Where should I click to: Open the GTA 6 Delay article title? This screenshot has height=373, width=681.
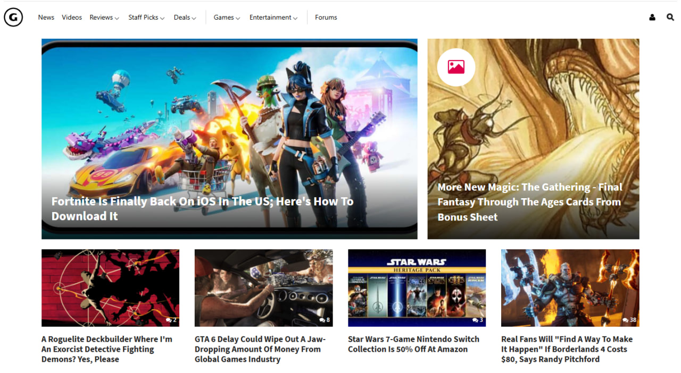coord(260,349)
